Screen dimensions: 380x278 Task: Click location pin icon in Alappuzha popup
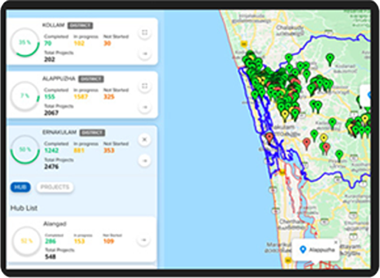[303, 250]
